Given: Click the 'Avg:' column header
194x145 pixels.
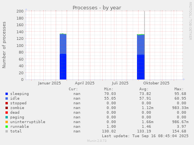Looking at the screenshot, I should (x=144, y=89).
